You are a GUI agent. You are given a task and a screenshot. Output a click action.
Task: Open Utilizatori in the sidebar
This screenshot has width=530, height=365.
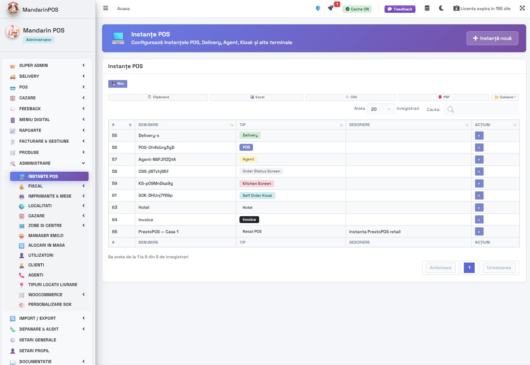tap(41, 255)
